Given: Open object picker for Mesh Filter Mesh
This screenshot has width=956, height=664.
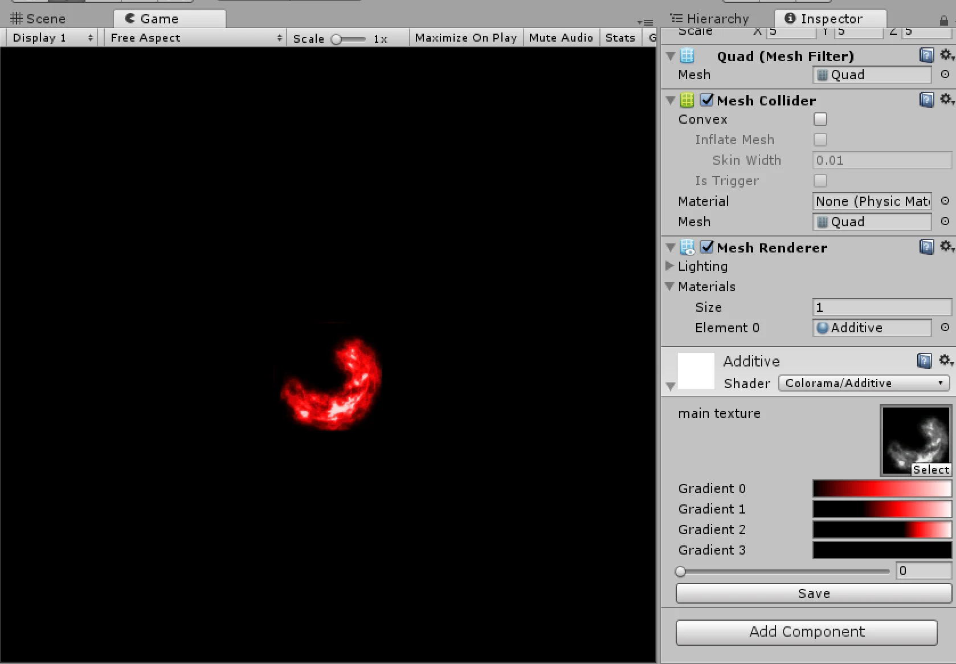Looking at the screenshot, I should point(945,75).
